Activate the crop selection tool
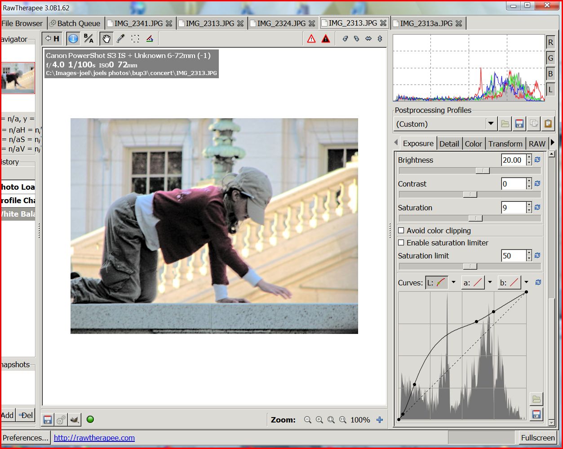Viewport: 563px width, 449px height. click(x=135, y=38)
